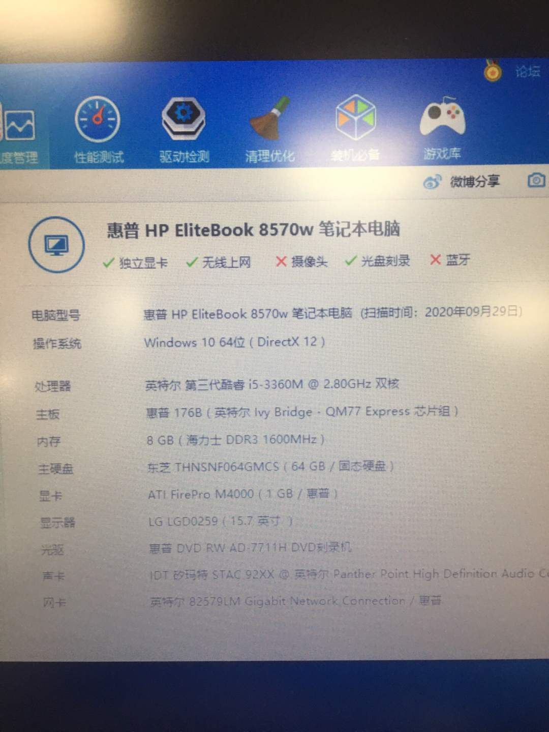Switch to the 性能测试 tab label
The width and height of the screenshot is (549, 732).
pyautogui.click(x=99, y=157)
